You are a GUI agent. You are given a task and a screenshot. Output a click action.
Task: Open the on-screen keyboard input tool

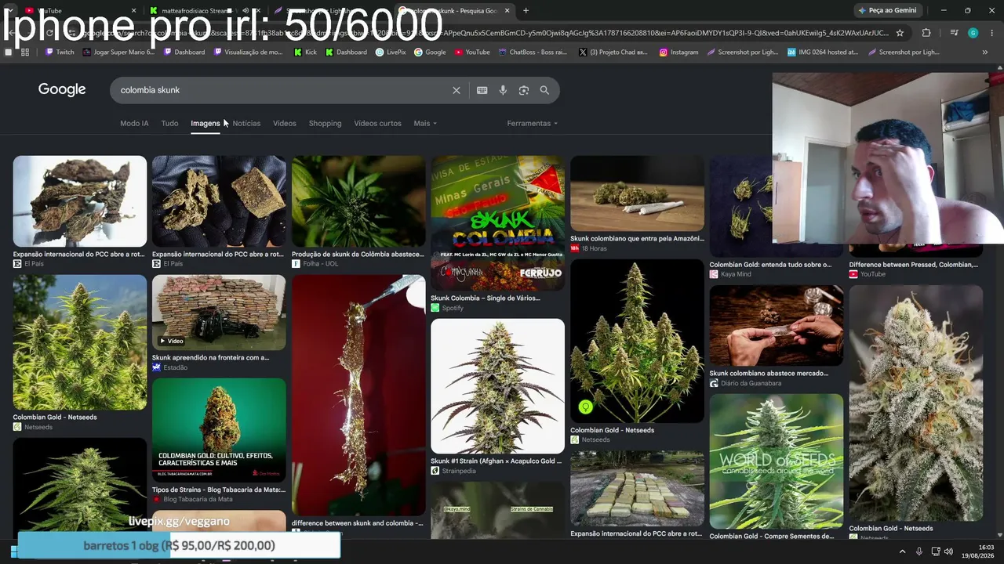482,90
